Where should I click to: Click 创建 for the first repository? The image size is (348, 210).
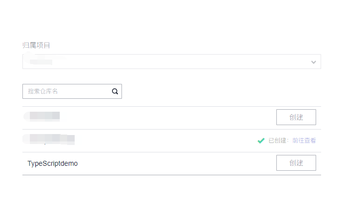[x=296, y=117]
